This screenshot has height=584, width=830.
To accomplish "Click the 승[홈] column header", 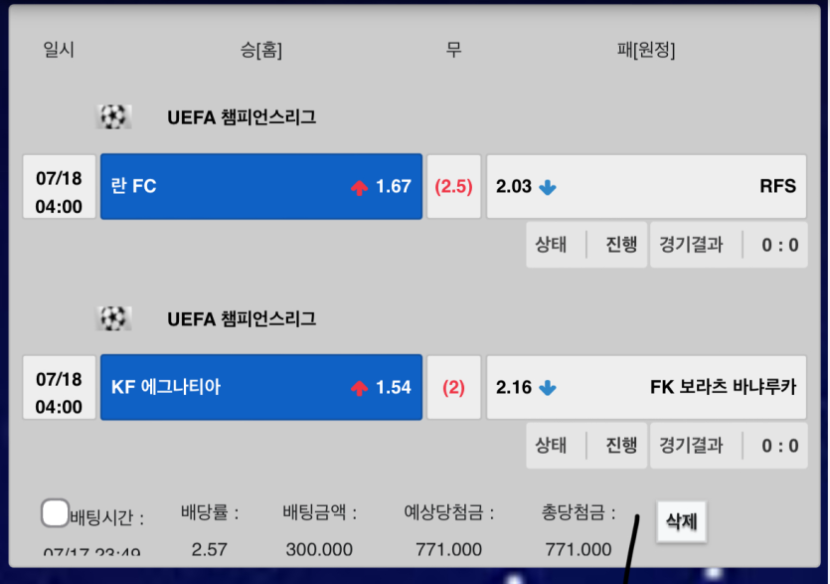I will [261, 50].
